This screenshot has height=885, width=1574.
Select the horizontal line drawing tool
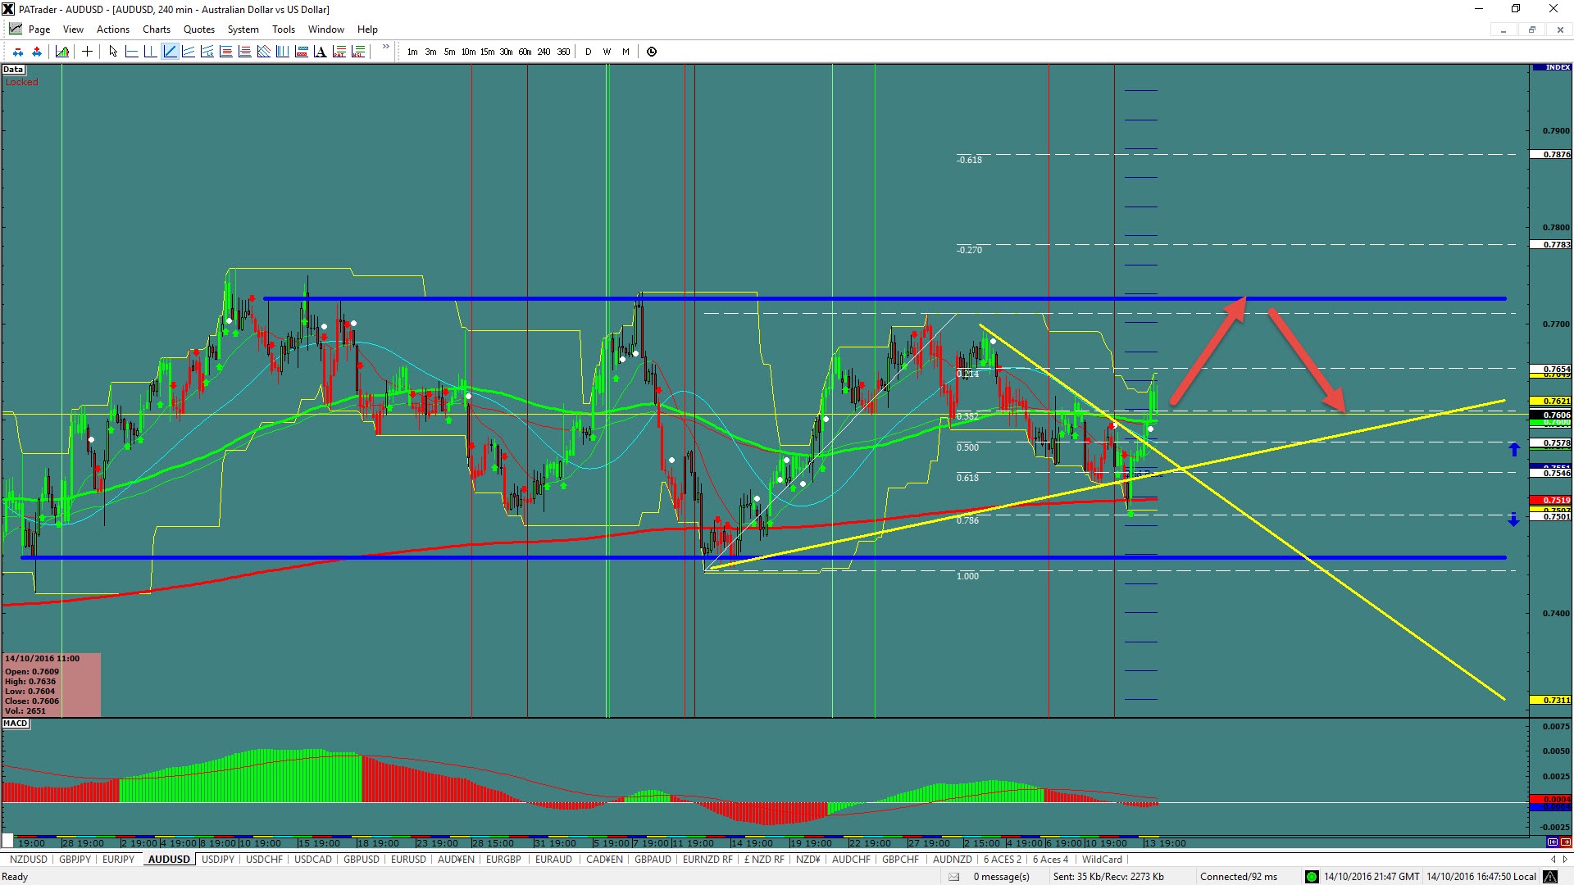tap(131, 52)
